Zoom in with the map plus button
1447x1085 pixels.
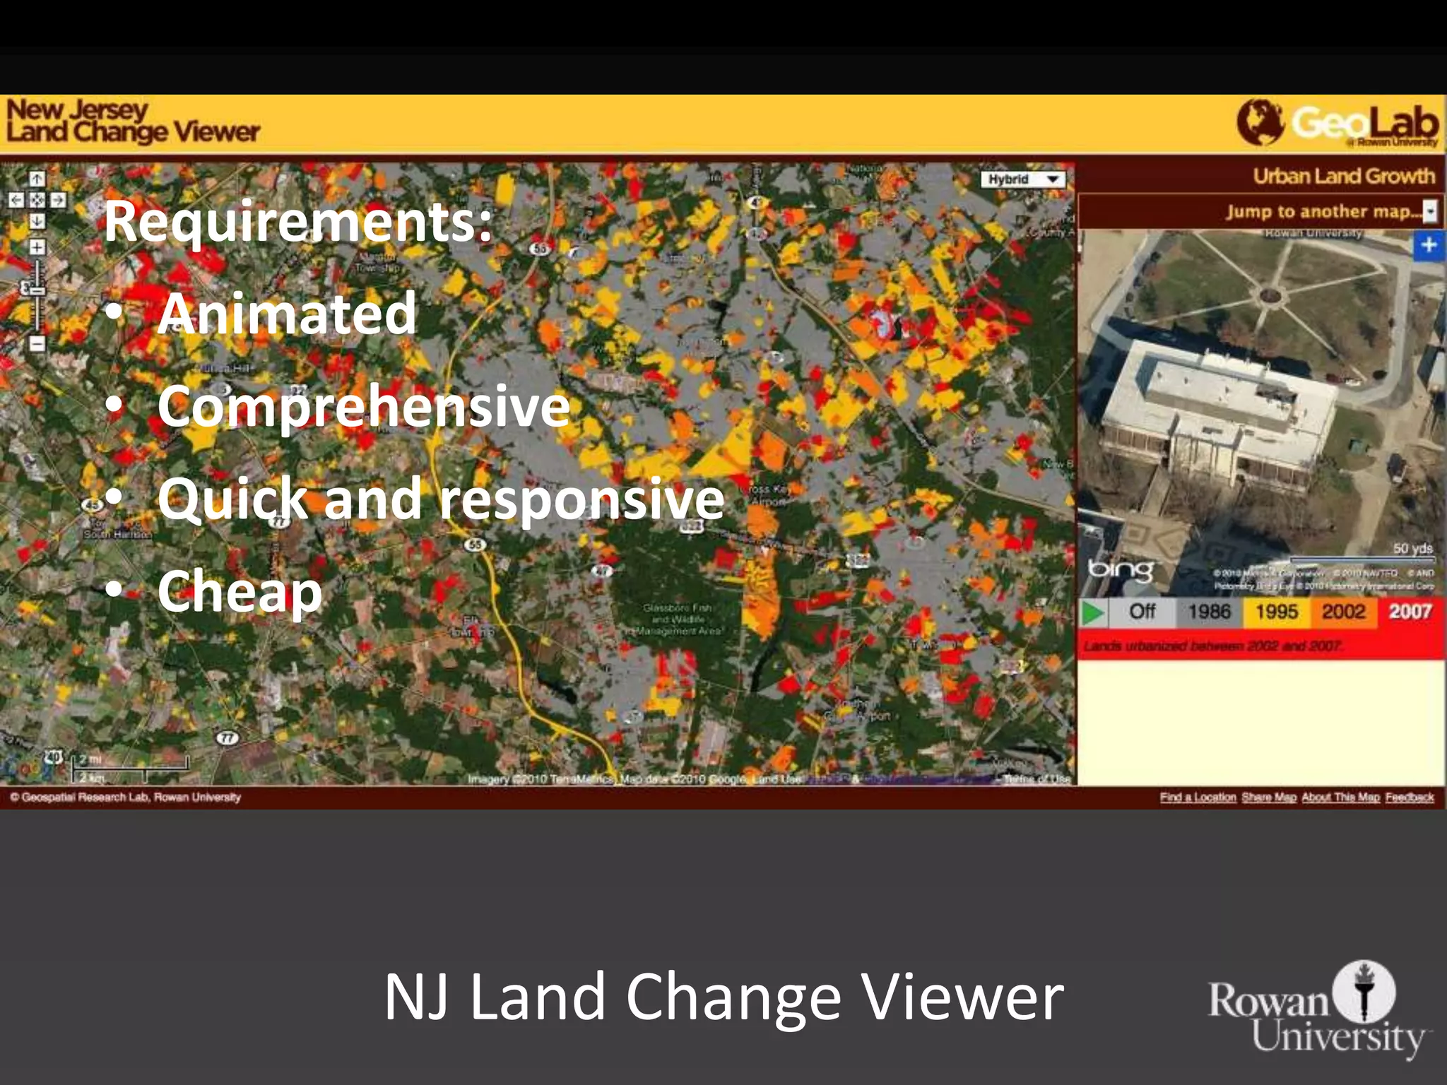point(37,247)
